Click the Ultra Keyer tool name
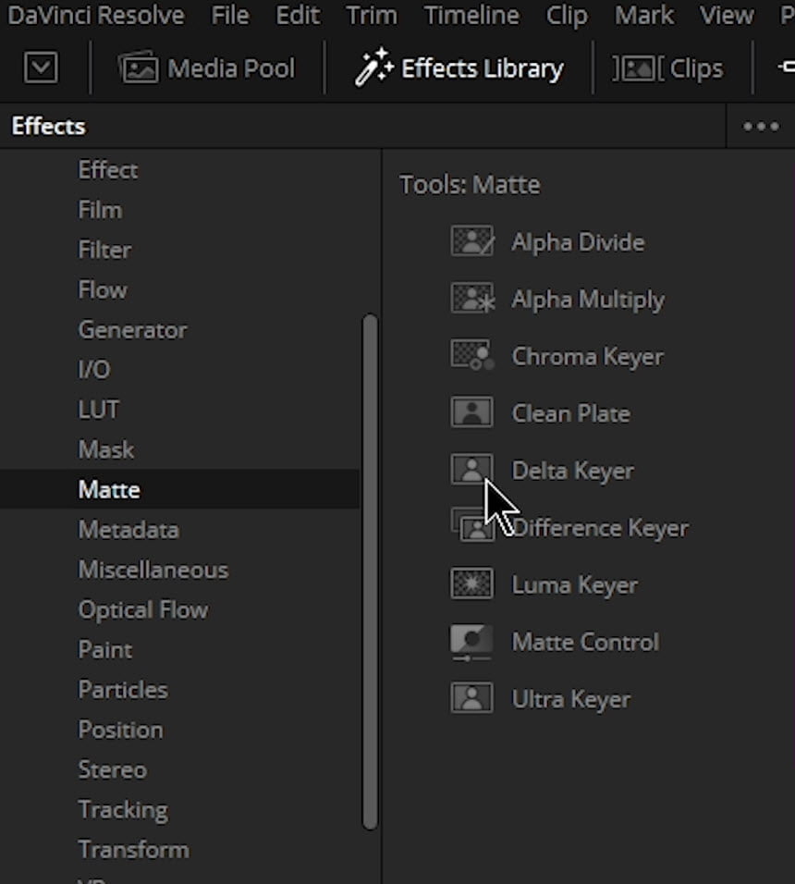795x884 pixels. click(571, 699)
